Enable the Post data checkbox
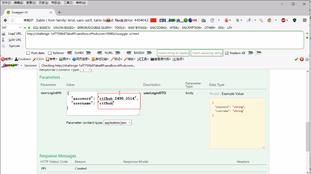This screenshot has width=311, height=174. click(28, 53)
